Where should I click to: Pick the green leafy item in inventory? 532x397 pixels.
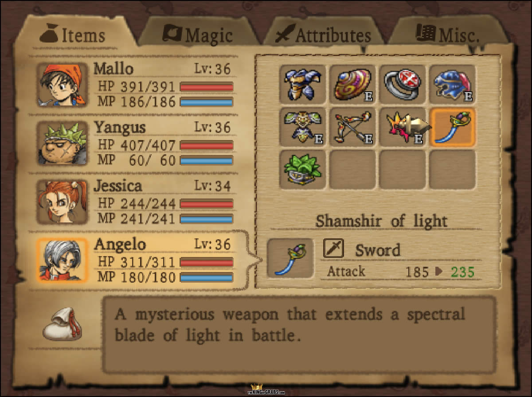[303, 169]
